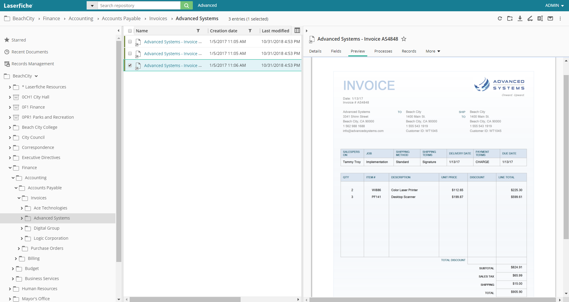Image resolution: width=569 pixels, height=302 pixels.
Task: Open the New Folder creation icon
Action: 510,18
